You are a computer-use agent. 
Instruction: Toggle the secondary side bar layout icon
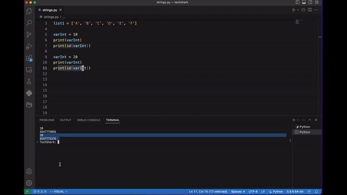click(310, 2)
